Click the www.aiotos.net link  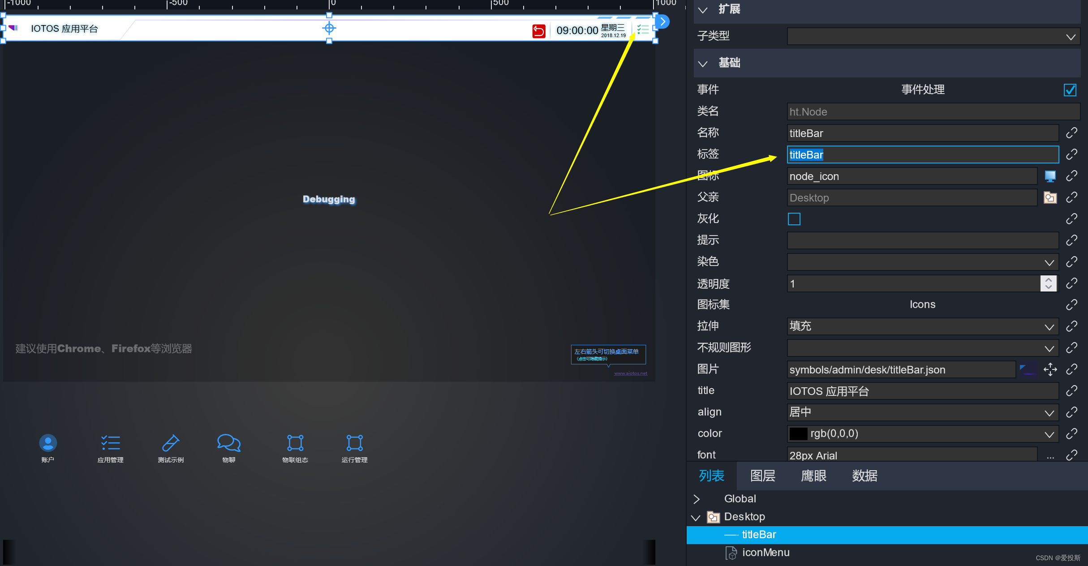pos(630,373)
